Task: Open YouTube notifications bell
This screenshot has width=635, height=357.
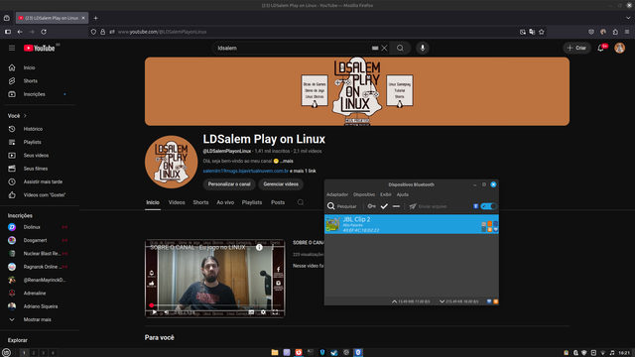Action: pyautogui.click(x=601, y=48)
